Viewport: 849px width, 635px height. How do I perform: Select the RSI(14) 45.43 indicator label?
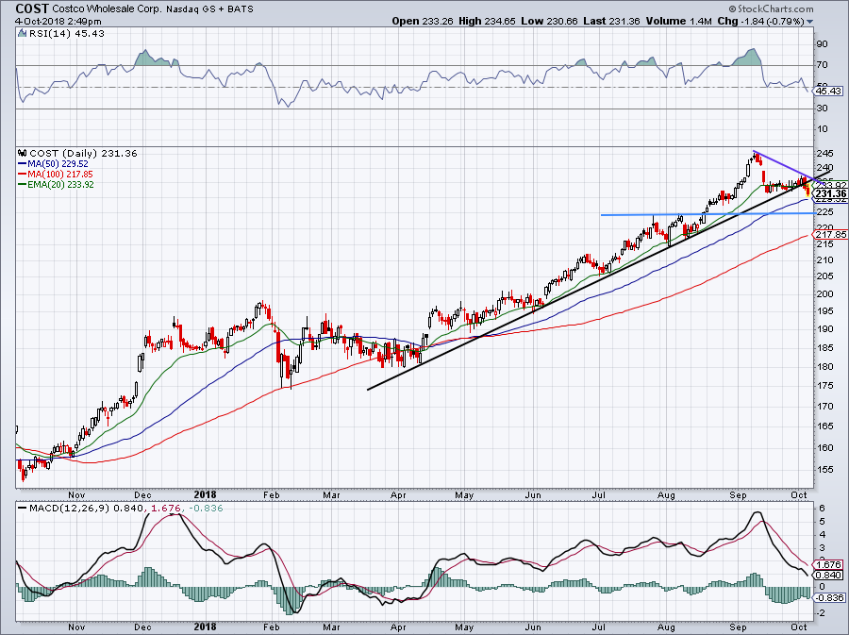point(66,33)
